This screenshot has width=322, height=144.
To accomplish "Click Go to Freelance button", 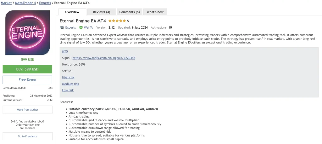I will click(x=28, y=136).
